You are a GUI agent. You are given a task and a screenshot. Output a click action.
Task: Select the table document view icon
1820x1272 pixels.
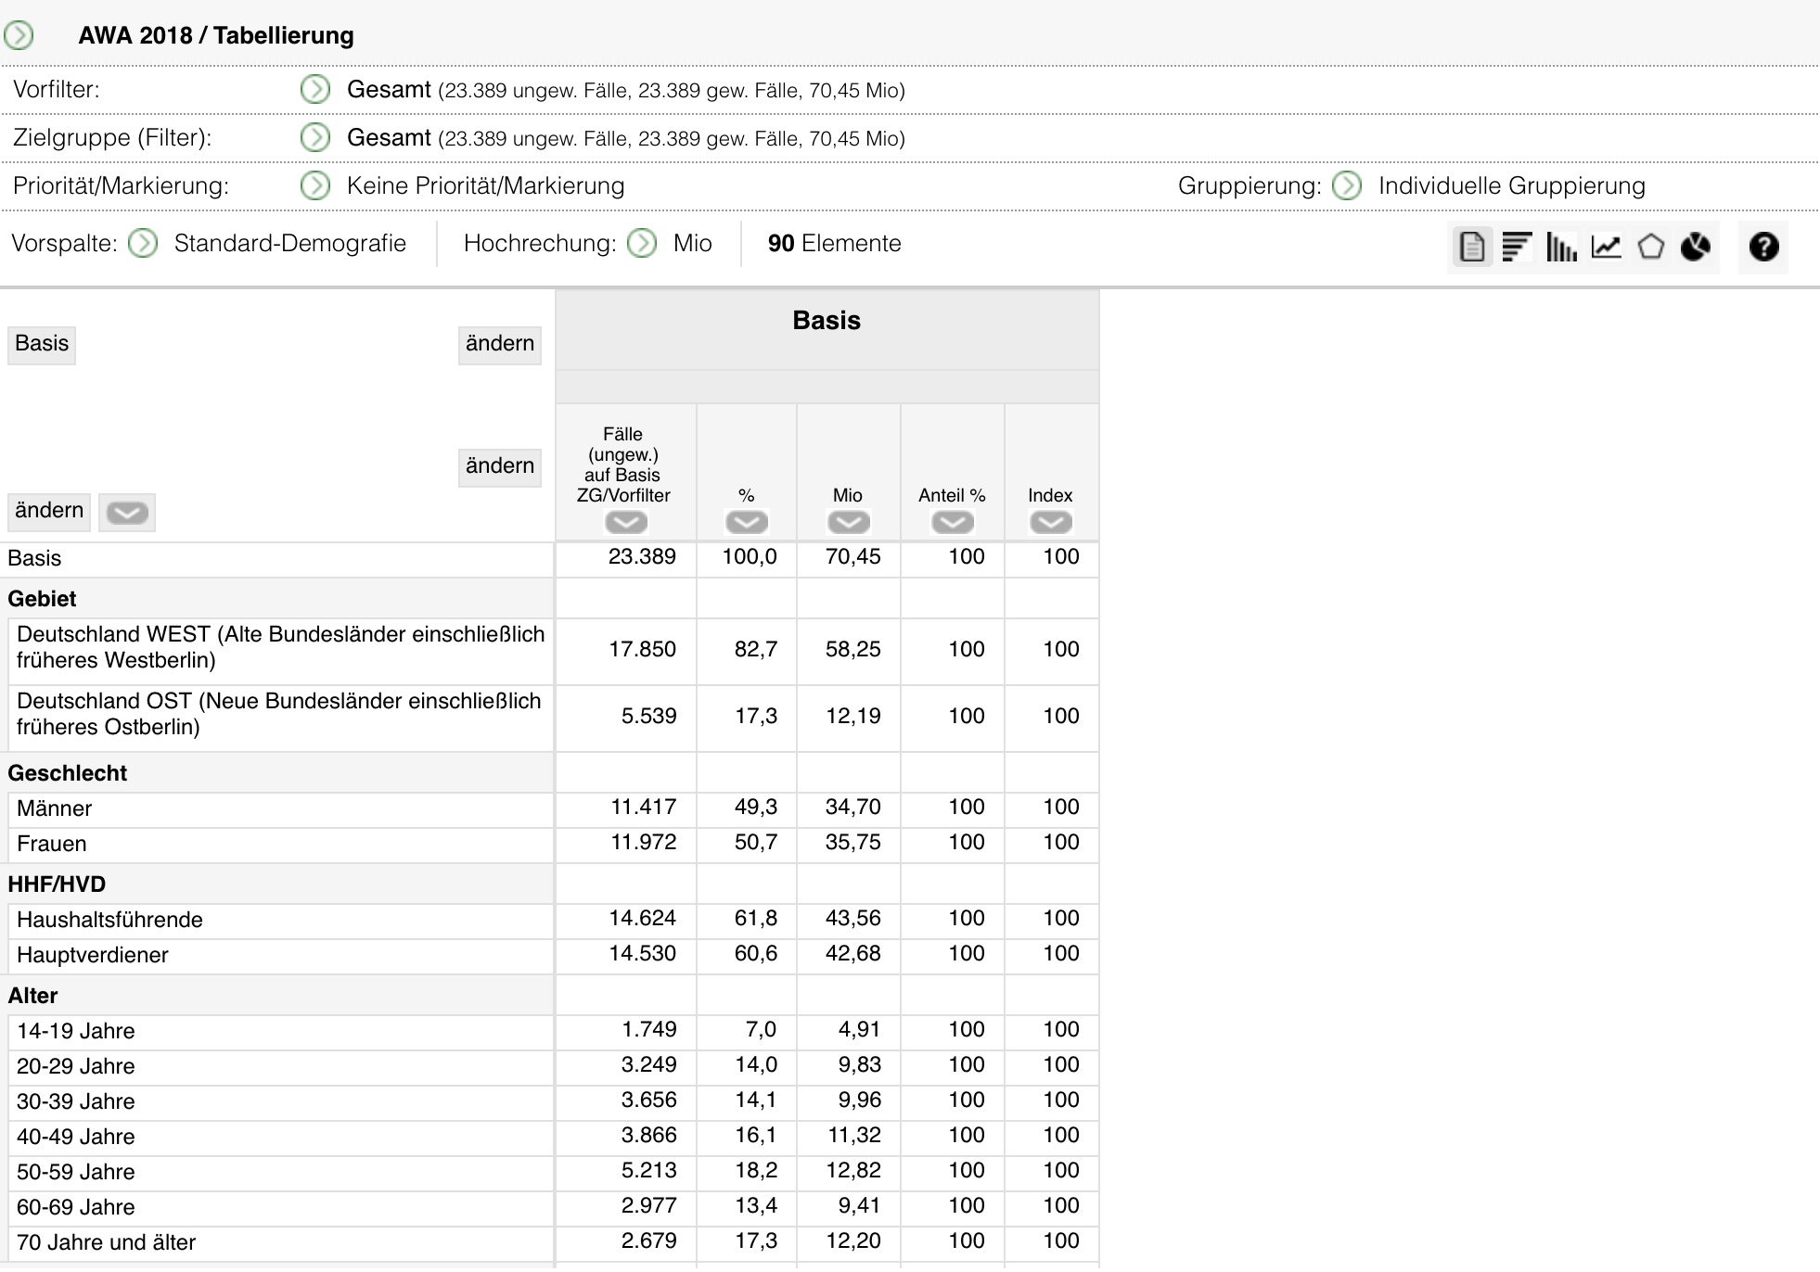pos(1472,247)
